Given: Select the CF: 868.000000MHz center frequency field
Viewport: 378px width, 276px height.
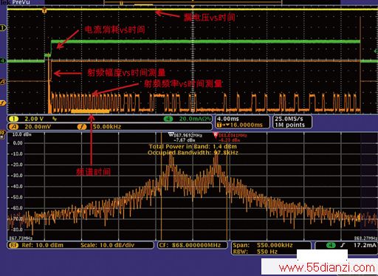Looking at the screenshot, I should pos(190,245).
